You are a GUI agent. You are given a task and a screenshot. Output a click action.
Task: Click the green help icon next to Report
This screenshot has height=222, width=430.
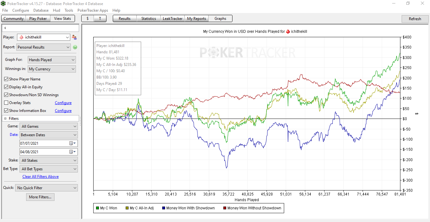(75, 47)
